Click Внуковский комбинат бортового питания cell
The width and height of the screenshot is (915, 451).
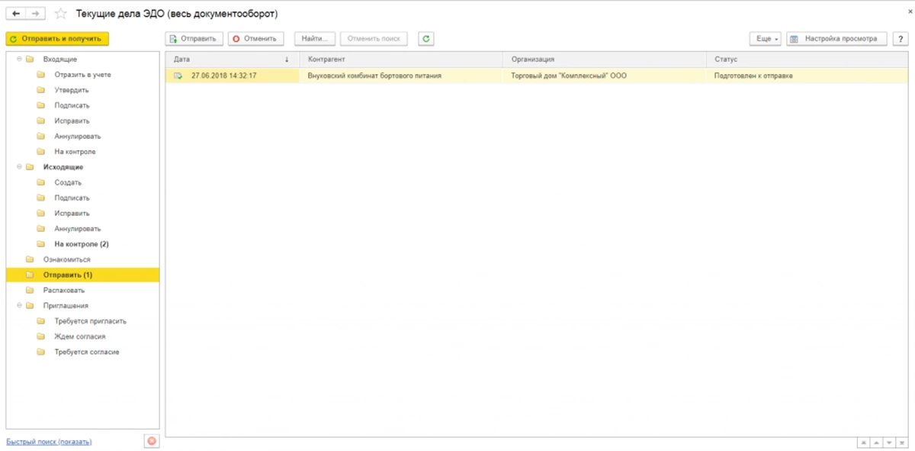(x=400, y=76)
